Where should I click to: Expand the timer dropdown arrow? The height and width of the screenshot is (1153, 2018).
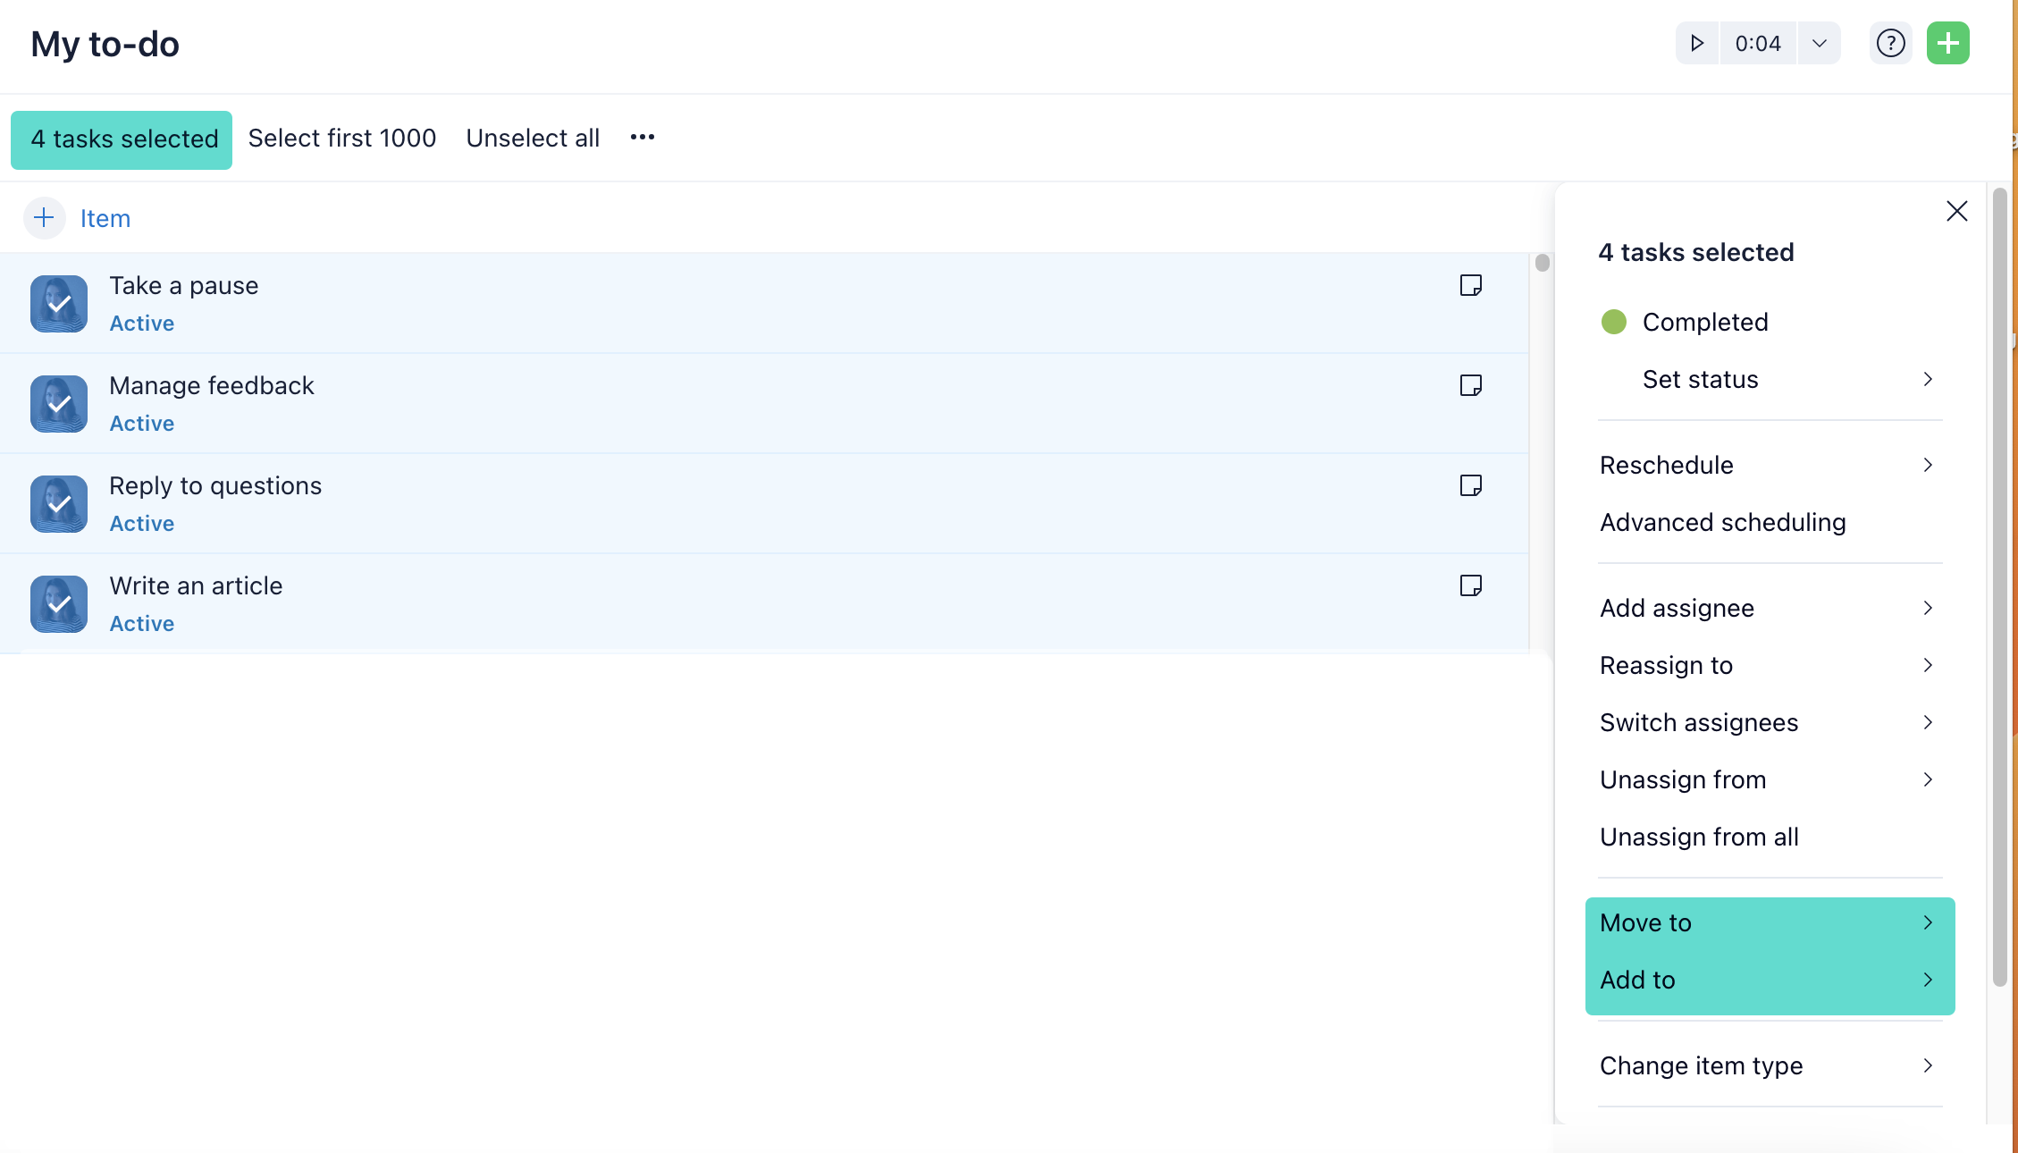point(1819,43)
